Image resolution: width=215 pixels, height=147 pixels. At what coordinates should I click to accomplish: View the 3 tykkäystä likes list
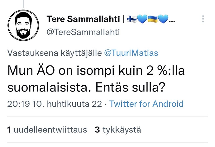coord(118,130)
